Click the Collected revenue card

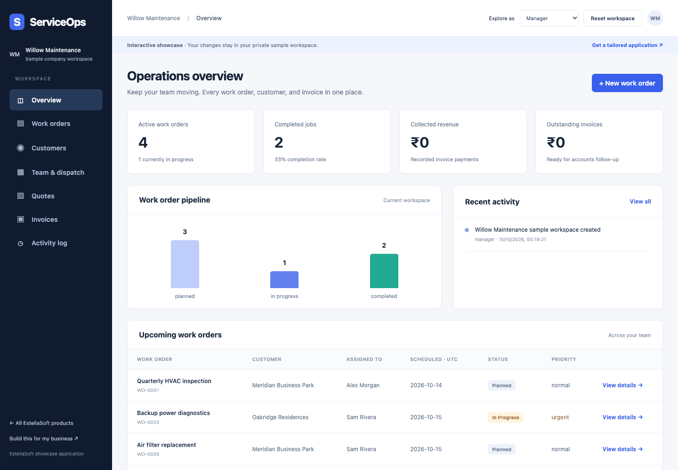pyautogui.click(x=463, y=142)
